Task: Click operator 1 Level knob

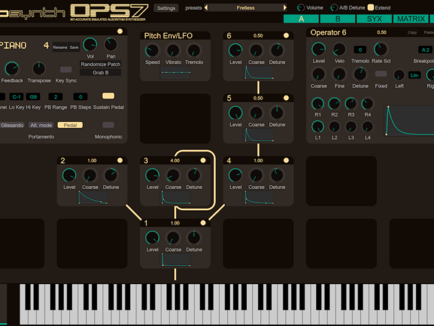Action: pyautogui.click(x=152, y=238)
